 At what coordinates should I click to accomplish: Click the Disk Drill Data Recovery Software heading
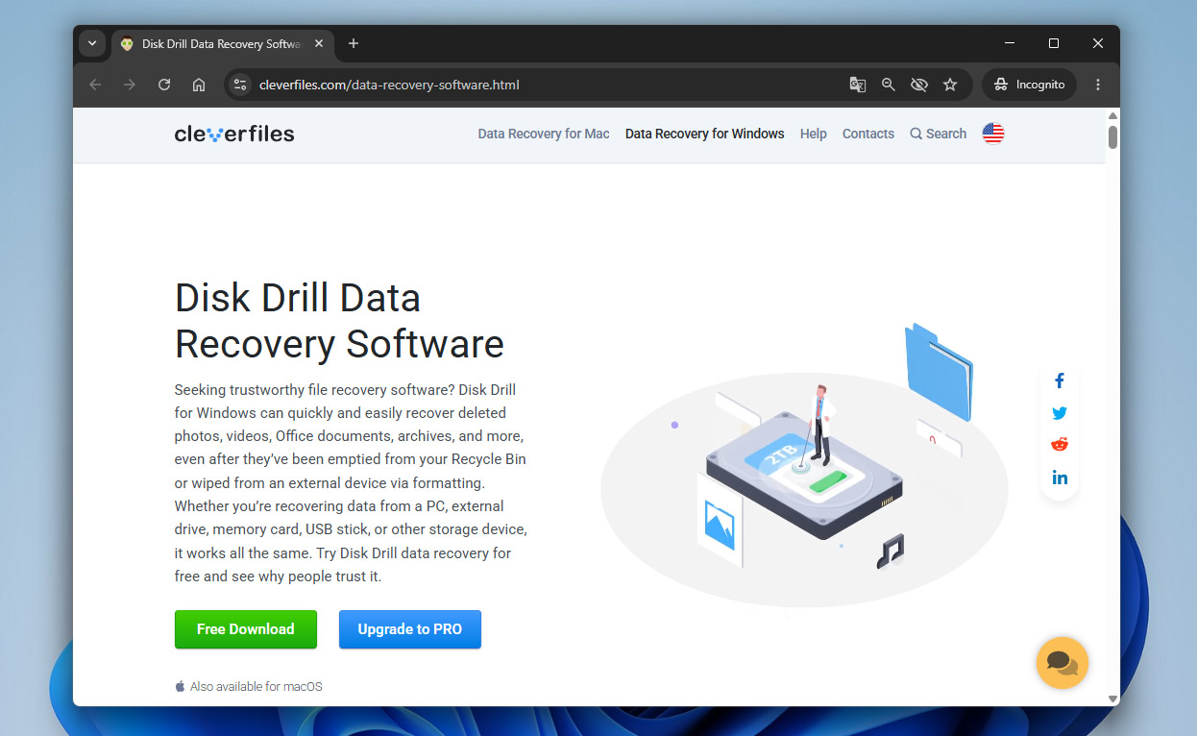point(339,320)
